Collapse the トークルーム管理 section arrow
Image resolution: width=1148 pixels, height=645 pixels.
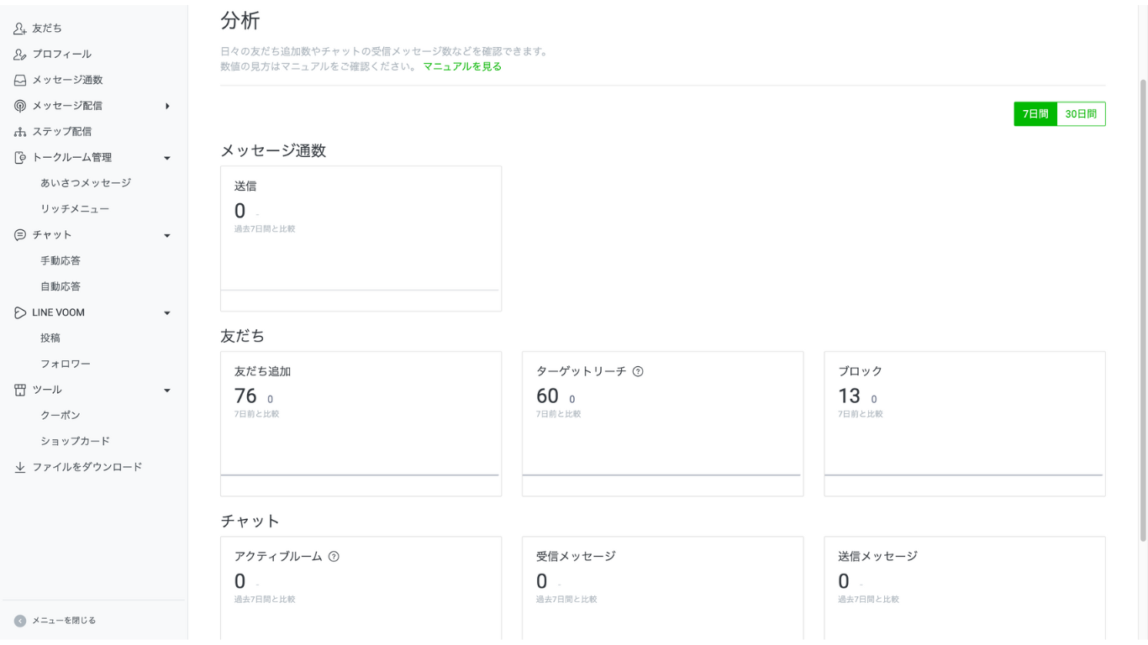(167, 158)
